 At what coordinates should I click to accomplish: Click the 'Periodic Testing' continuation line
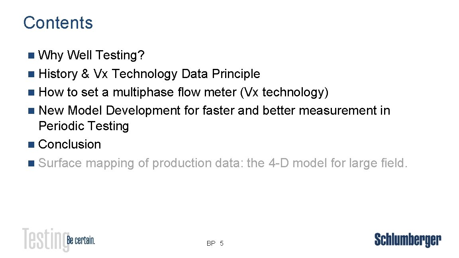click(84, 126)
